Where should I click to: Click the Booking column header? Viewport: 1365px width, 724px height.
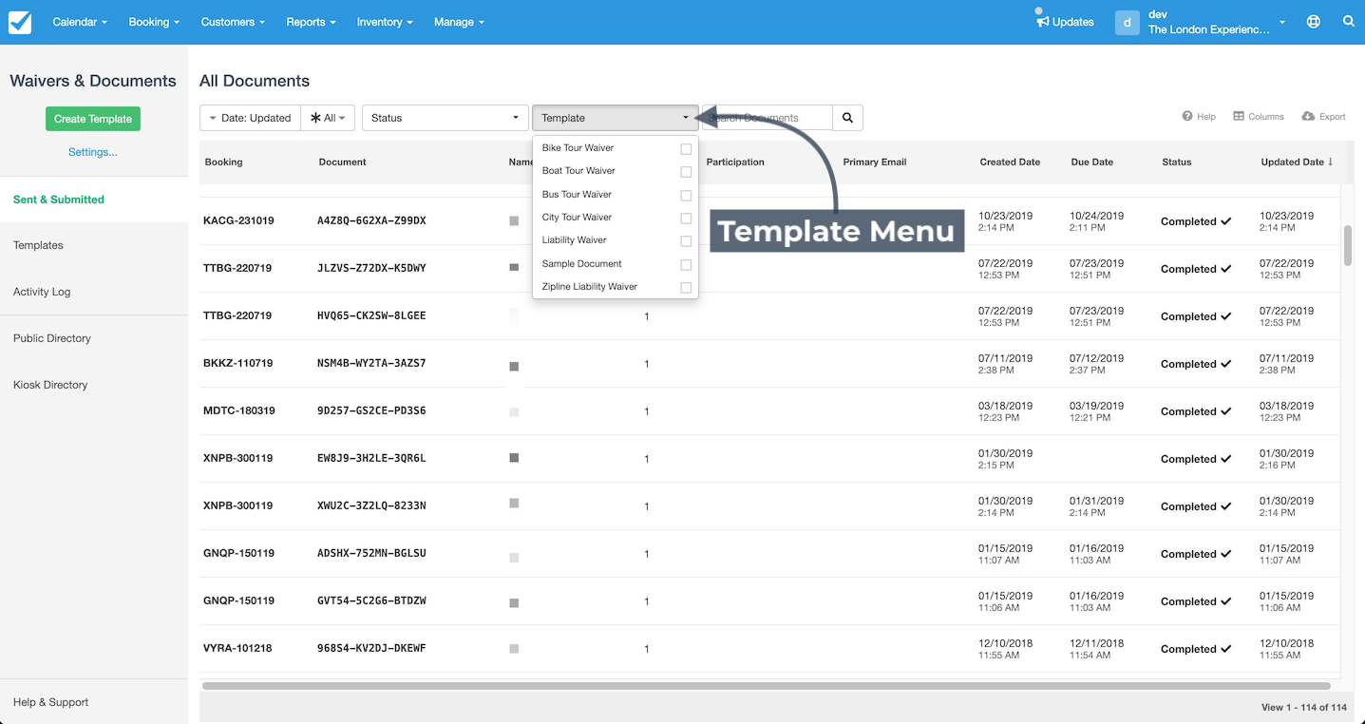tap(224, 162)
